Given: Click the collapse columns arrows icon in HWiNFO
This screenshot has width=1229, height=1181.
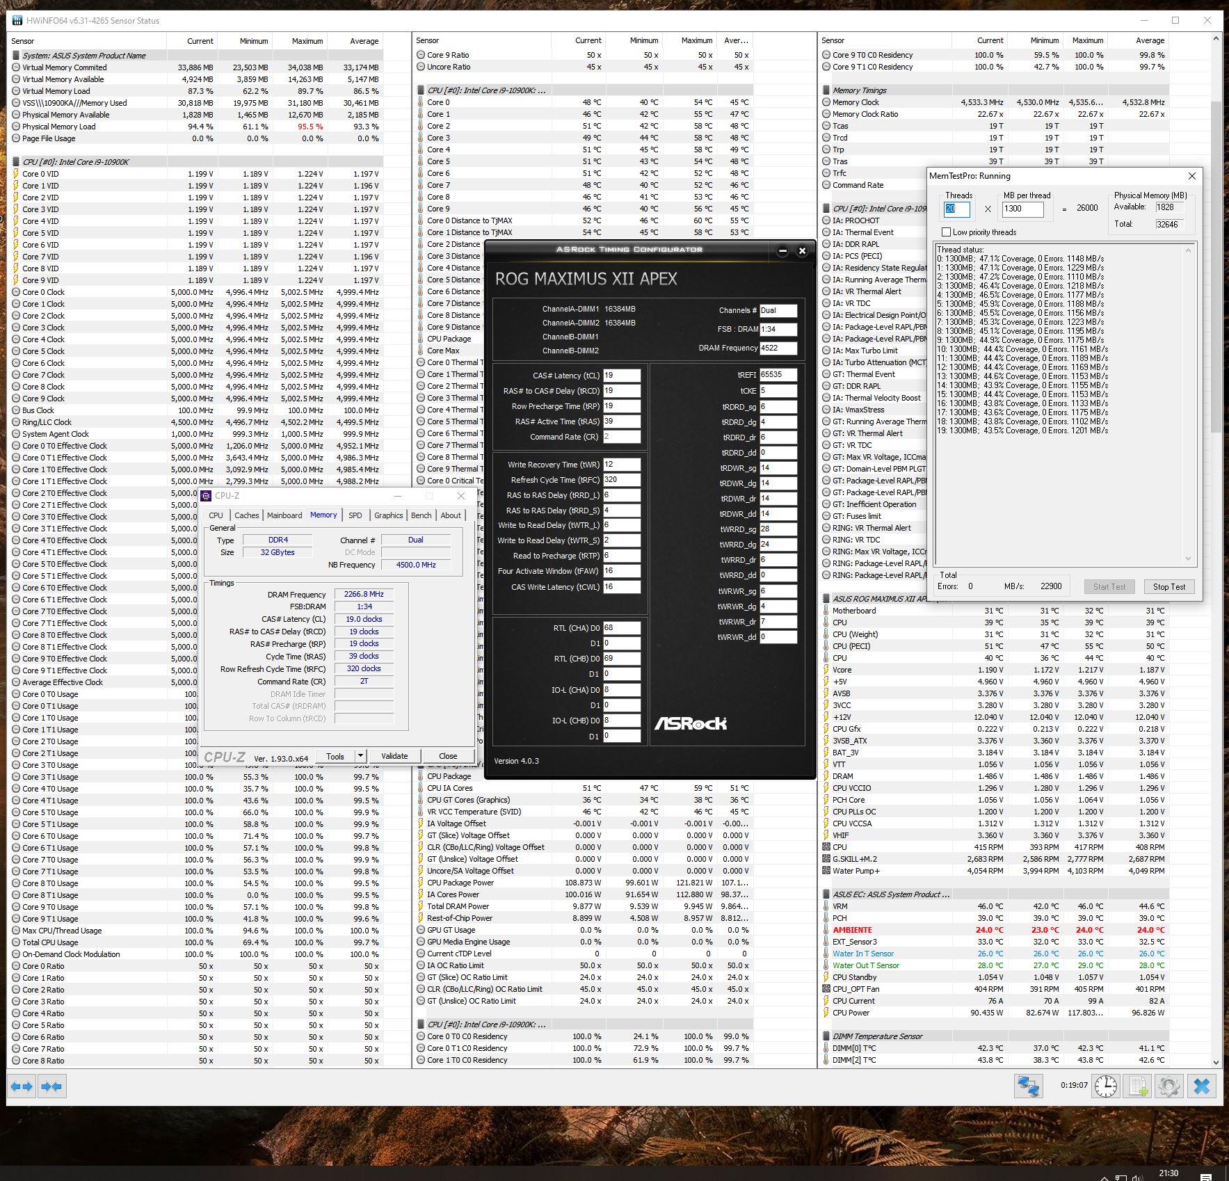Looking at the screenshot, I should 51,1086.
